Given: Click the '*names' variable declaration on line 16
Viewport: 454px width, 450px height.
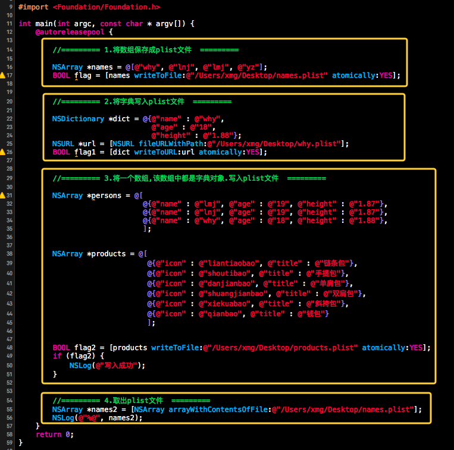Looking at the screenshot, I should 100,67.
